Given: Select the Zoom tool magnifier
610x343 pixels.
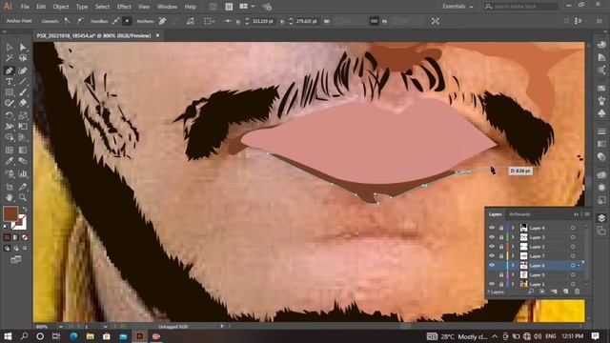Looking at the screenshot, I should (23, 197).
